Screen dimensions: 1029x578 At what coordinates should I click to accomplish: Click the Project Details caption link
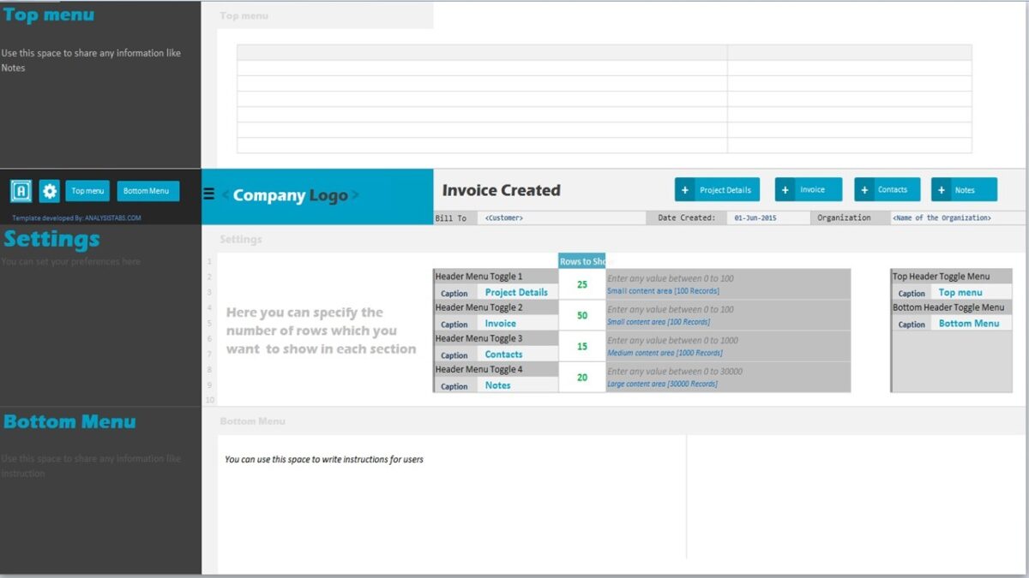pyautogui.click(x=517, y=292)
